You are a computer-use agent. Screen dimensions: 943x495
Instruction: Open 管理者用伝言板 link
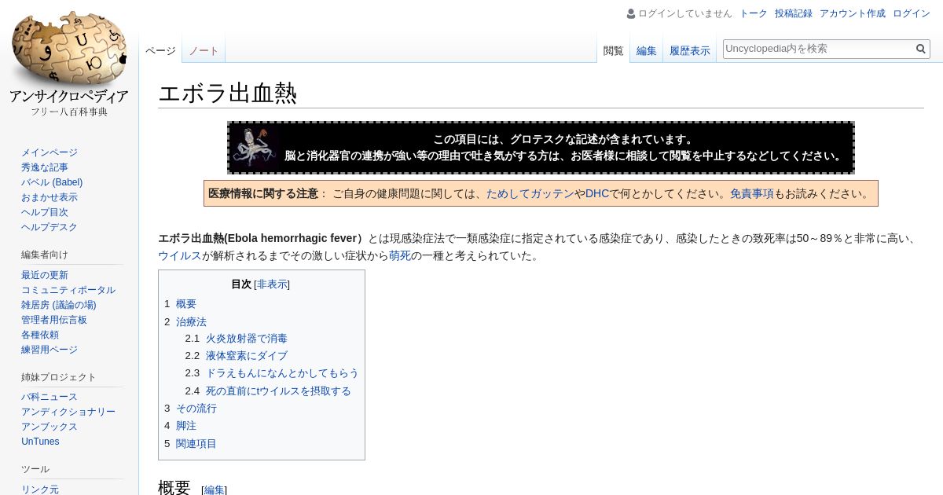coord(54,320)
